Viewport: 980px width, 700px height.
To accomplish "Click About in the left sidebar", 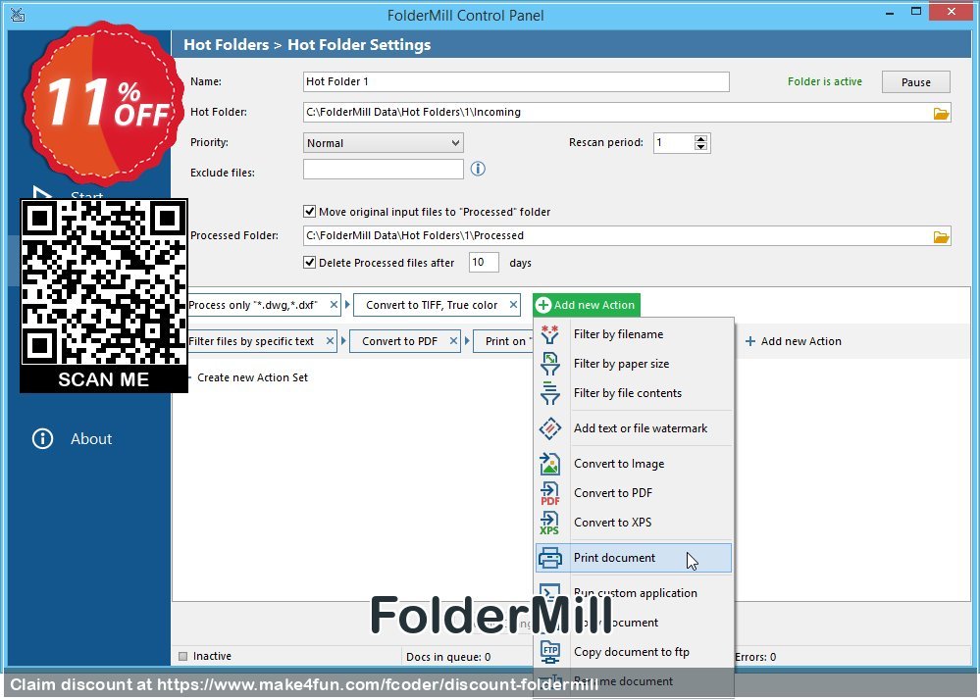I will [x=91, y=439].
